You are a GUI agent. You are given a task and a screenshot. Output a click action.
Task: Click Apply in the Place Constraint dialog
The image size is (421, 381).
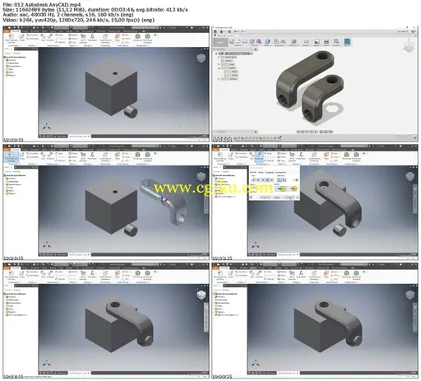click(289, 197)
